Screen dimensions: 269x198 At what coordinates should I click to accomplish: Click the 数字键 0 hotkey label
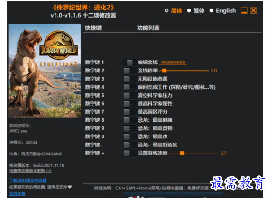pos(95,136)
